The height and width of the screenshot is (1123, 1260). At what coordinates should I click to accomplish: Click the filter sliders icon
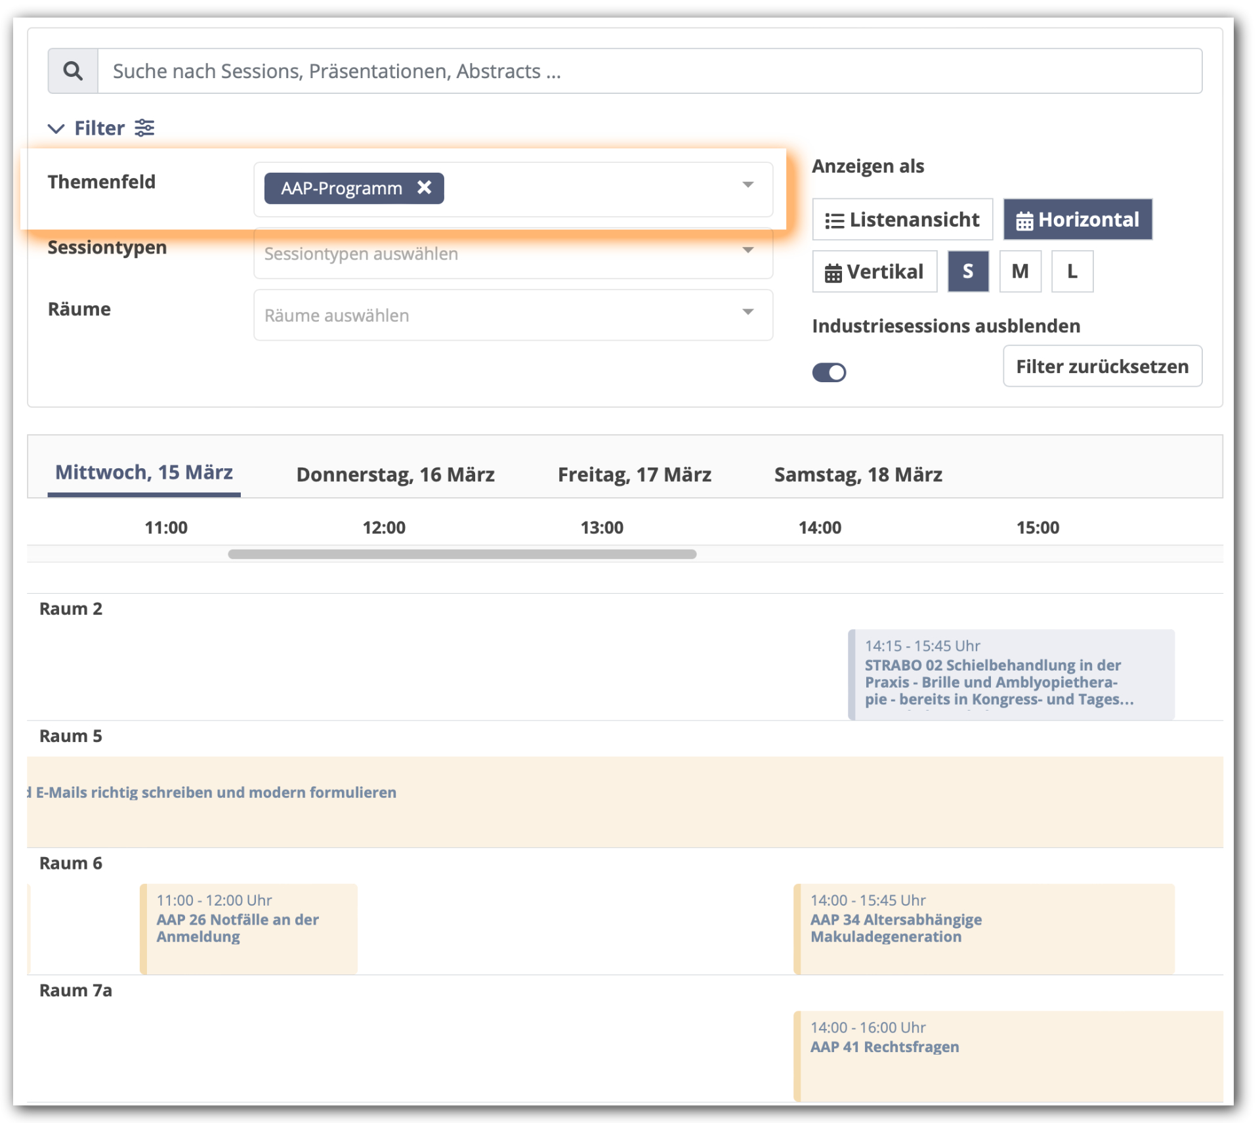(144, 127)
